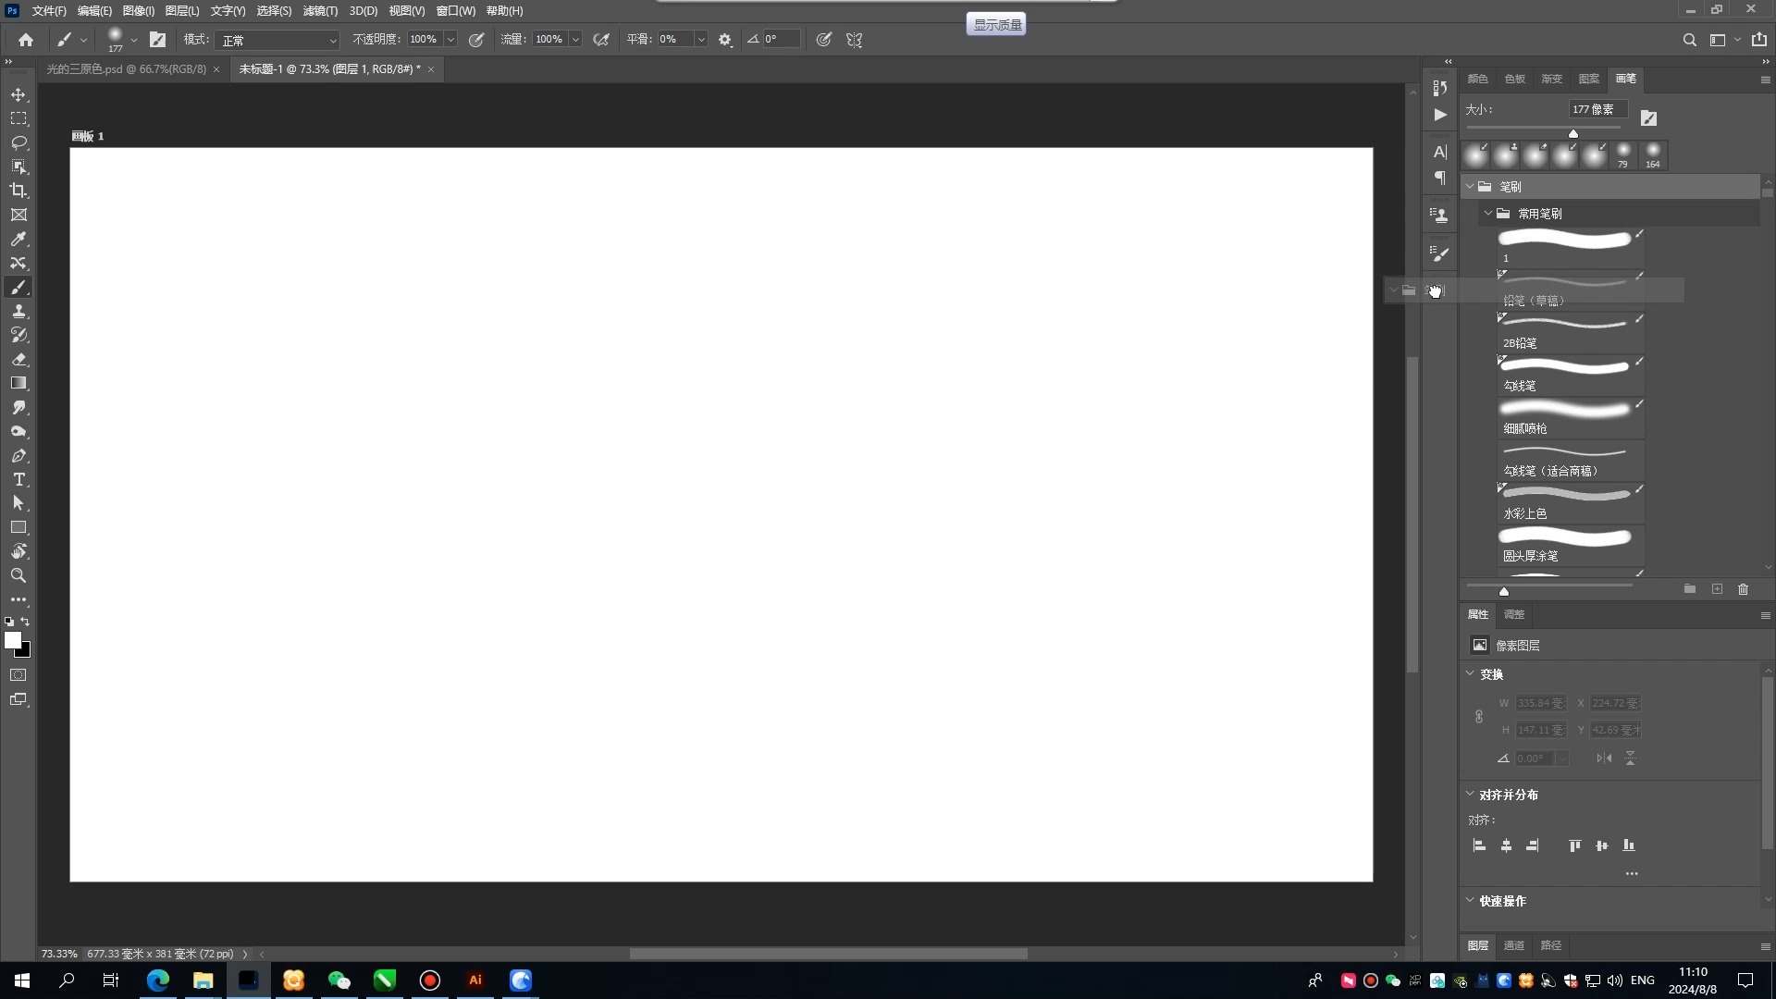The image size is (1776, 999).
Task: Select the Gradient tool
Action: [18, 383]
